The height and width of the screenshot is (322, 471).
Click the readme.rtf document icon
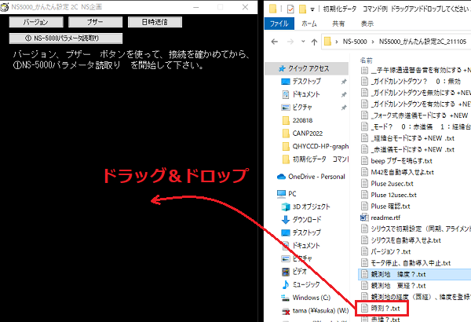[364, 218]
